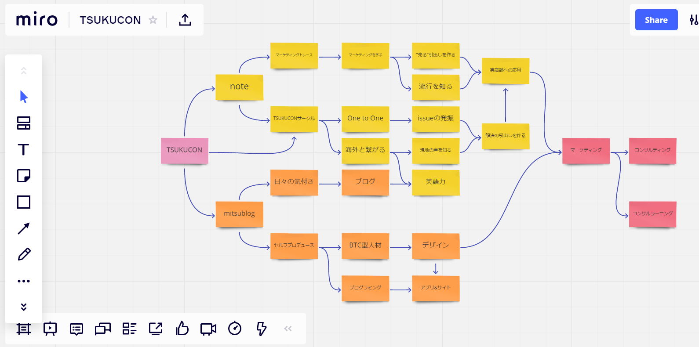Select the '海外と繋がる' sticky note

365,150
